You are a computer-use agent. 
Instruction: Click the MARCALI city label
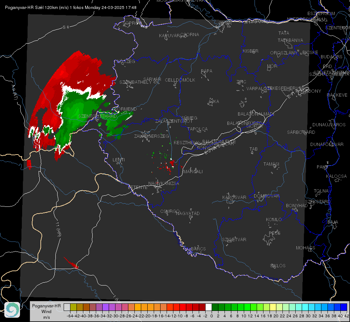[x=193, y=172]
